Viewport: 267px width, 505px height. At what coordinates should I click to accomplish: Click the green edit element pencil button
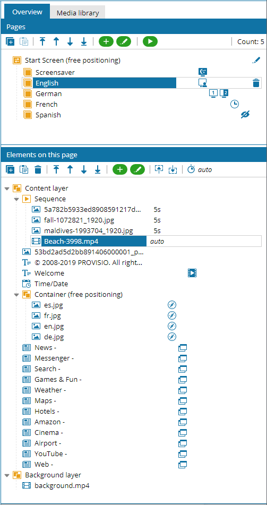click(x=137, y=169)
